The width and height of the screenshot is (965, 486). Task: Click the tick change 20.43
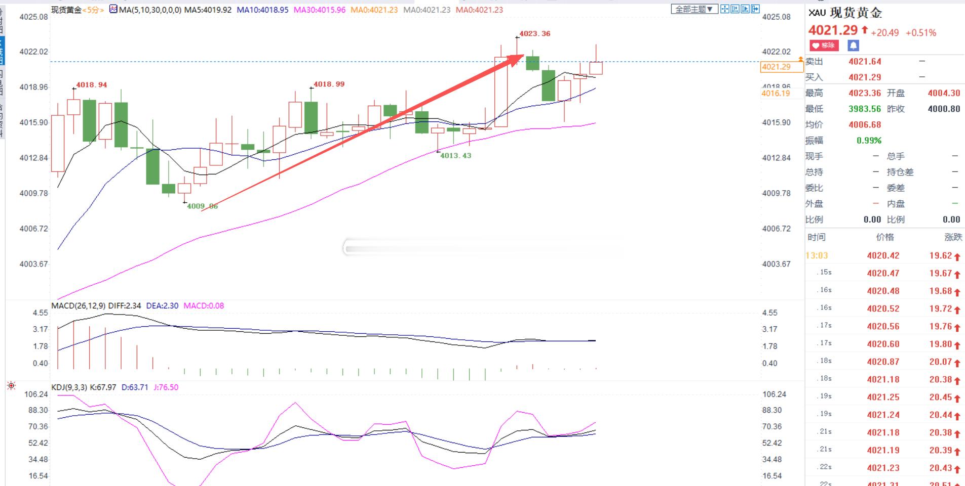click(x=941, y=468)
